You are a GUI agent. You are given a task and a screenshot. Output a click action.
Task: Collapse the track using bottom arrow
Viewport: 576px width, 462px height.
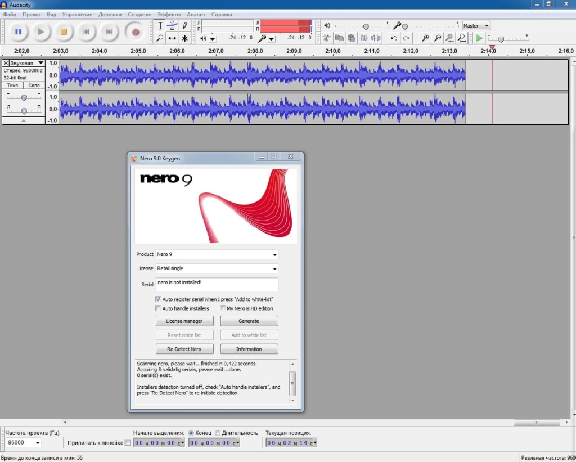click(x=24, y=120)
